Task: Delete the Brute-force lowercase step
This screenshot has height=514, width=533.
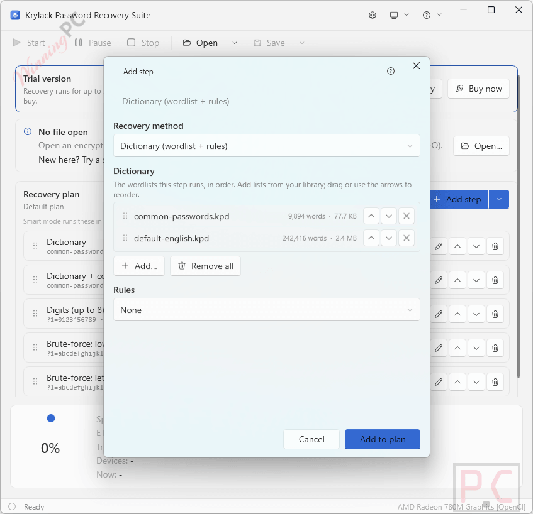Action: [495, 348]
